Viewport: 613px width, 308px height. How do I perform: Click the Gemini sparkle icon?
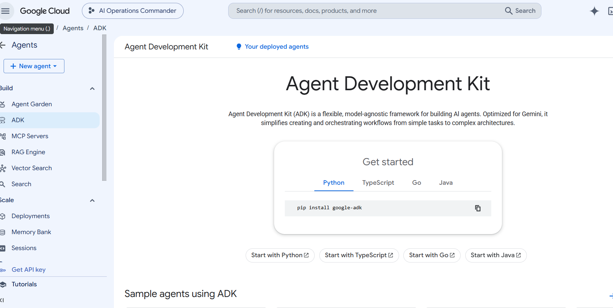click(594, 11)
